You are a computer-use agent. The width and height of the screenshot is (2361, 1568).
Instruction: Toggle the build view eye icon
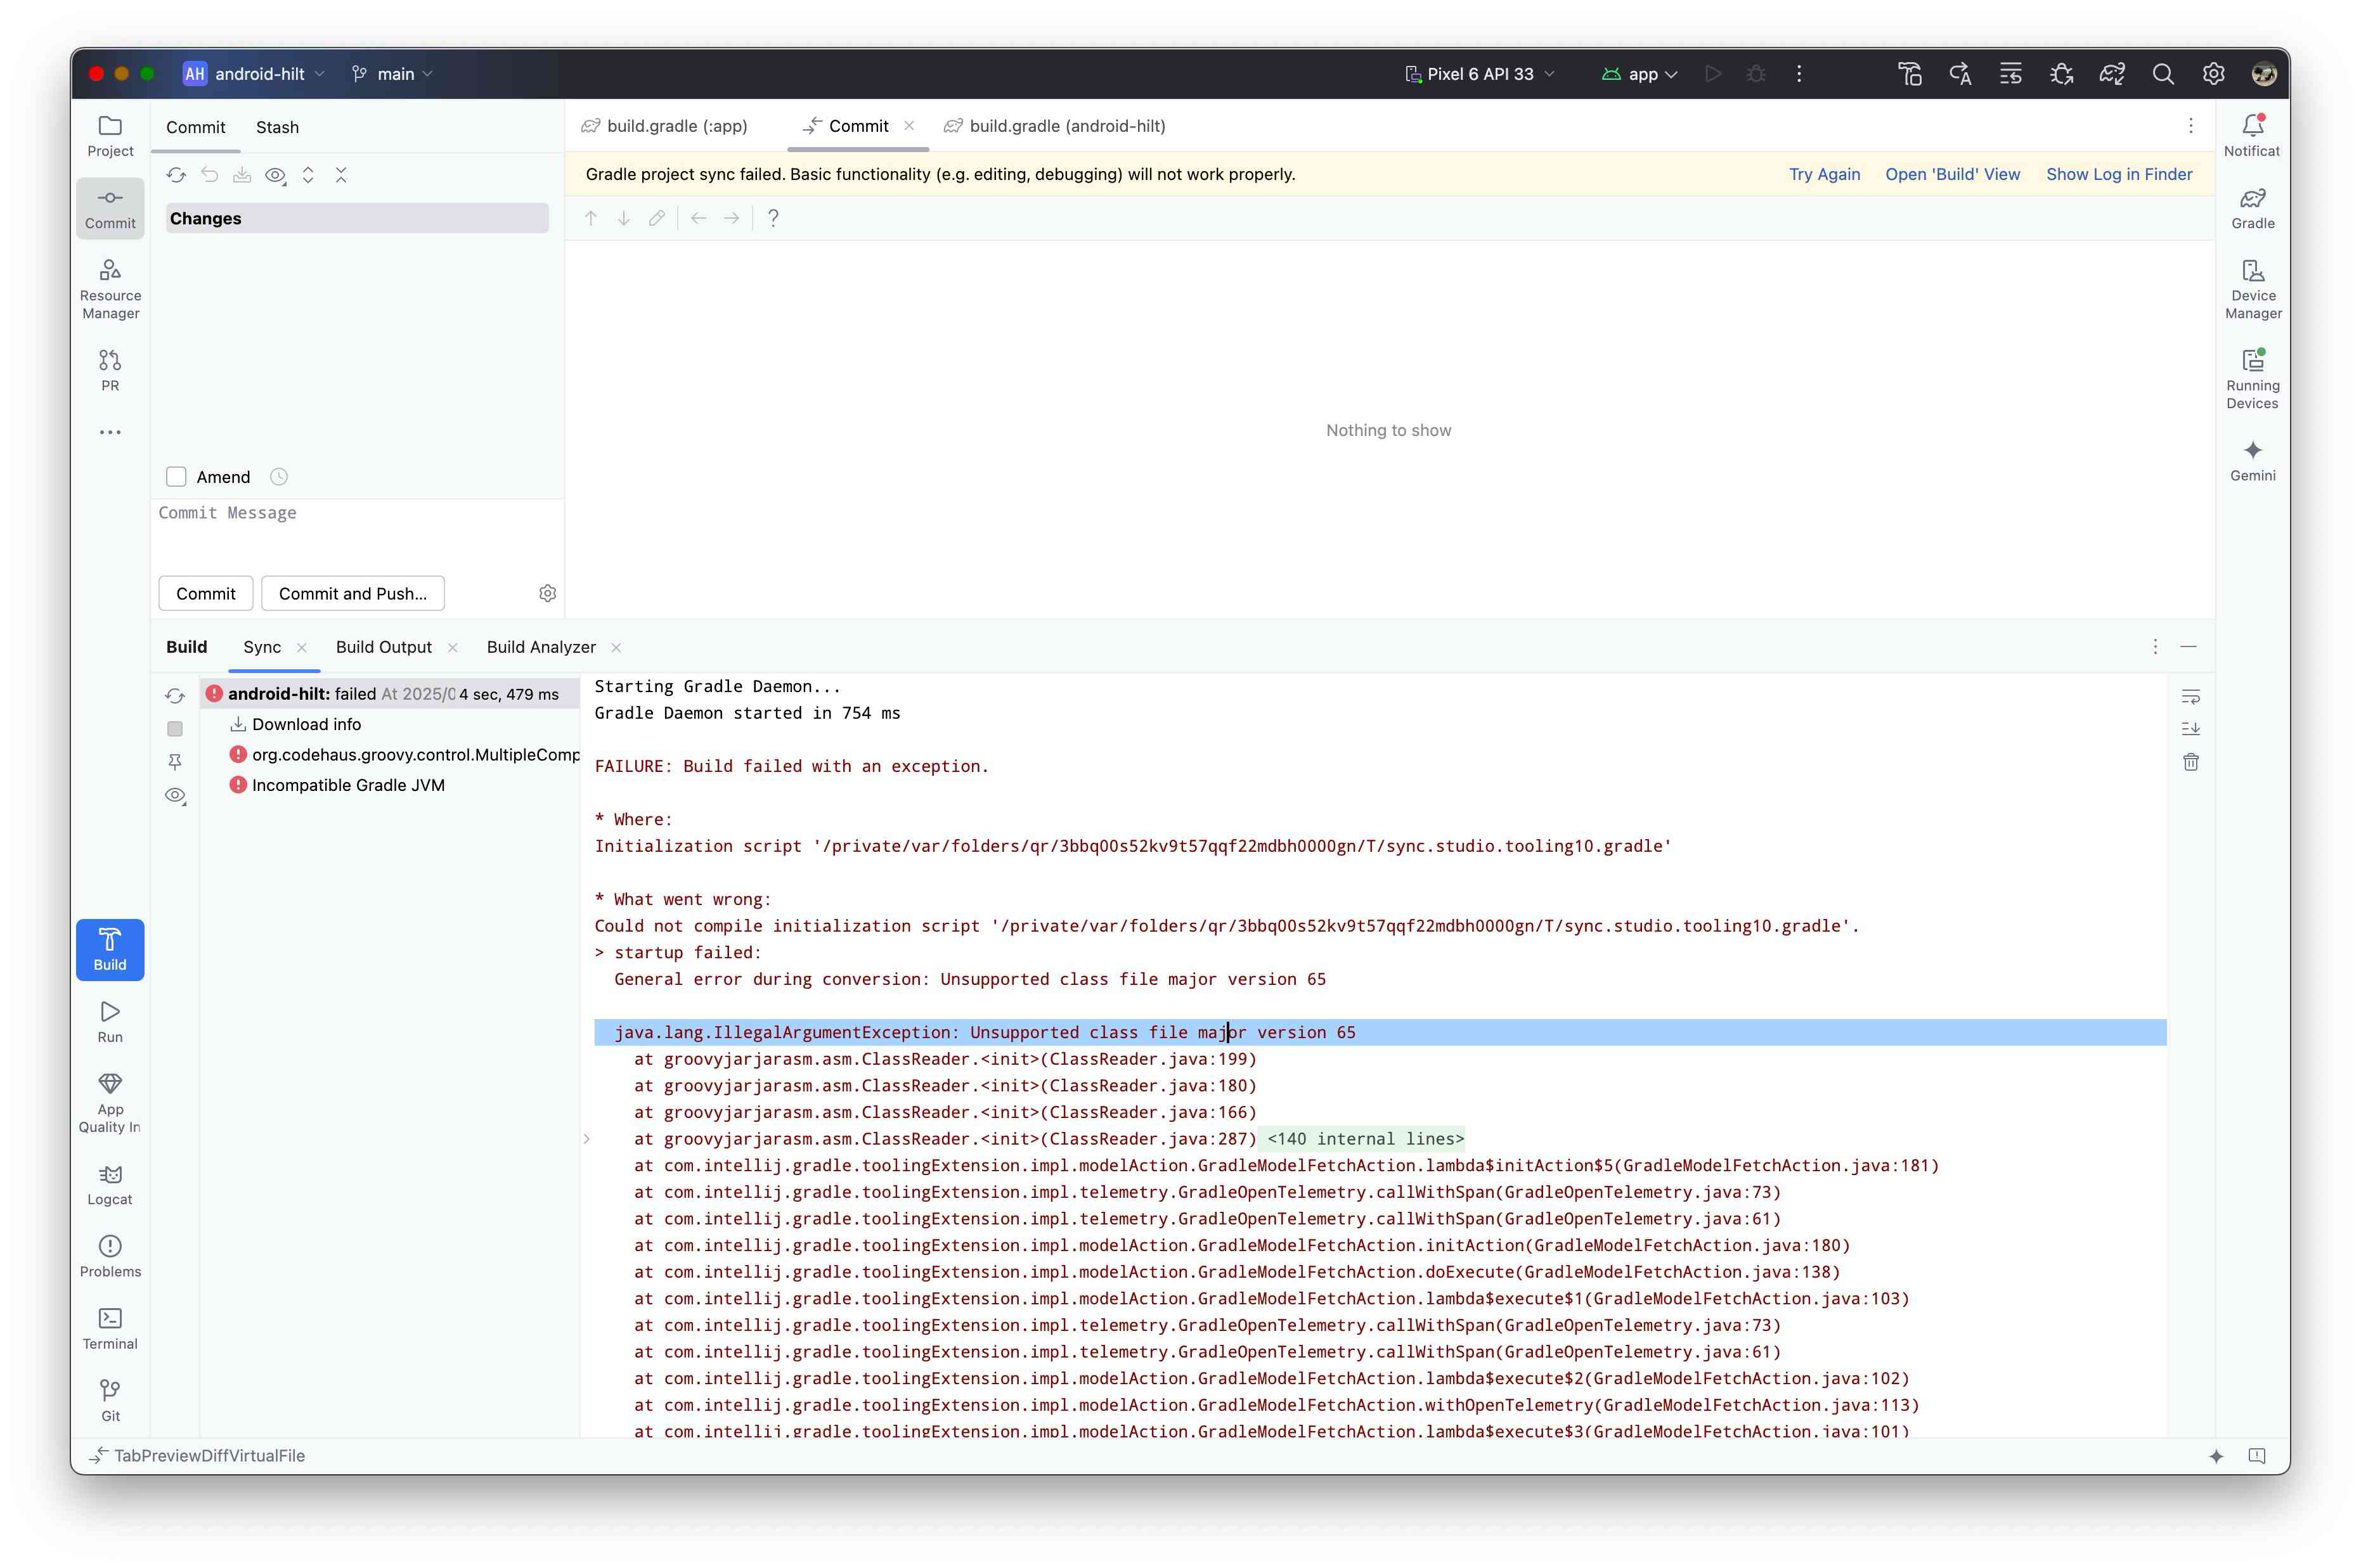coord(175,796)
